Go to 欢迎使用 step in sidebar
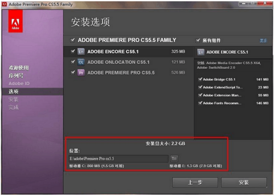 pos(19,68)
